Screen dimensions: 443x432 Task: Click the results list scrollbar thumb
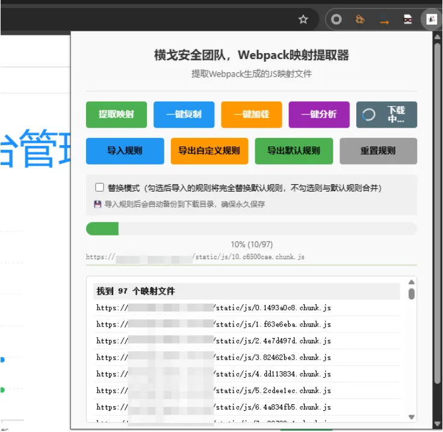[x=412, y=294]
